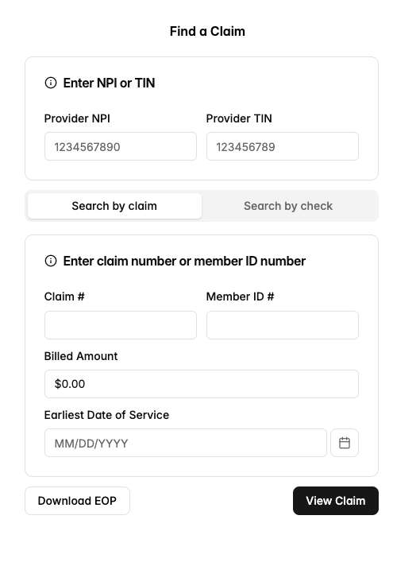Click the info icon beside Enter NPI or TIN

click(51, 83)
